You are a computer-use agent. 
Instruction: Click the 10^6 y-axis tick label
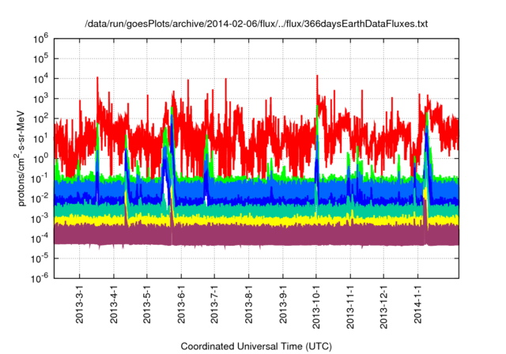pyautogui.click(x=40, y=38)
